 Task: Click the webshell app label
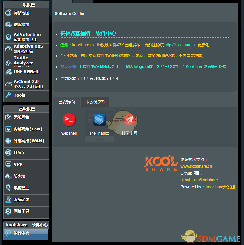(x=69, y=133)
